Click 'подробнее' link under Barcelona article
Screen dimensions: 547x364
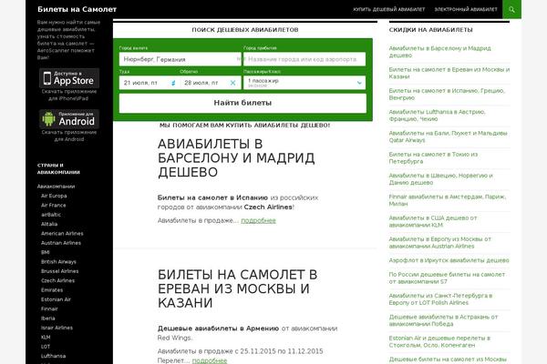pyautogui.click(x=258, y=220)
